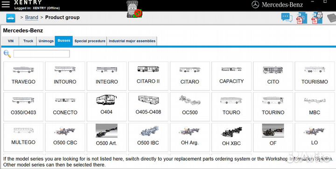
Task: Follow the Brand breadcrumb link
Action: (32, 17)
